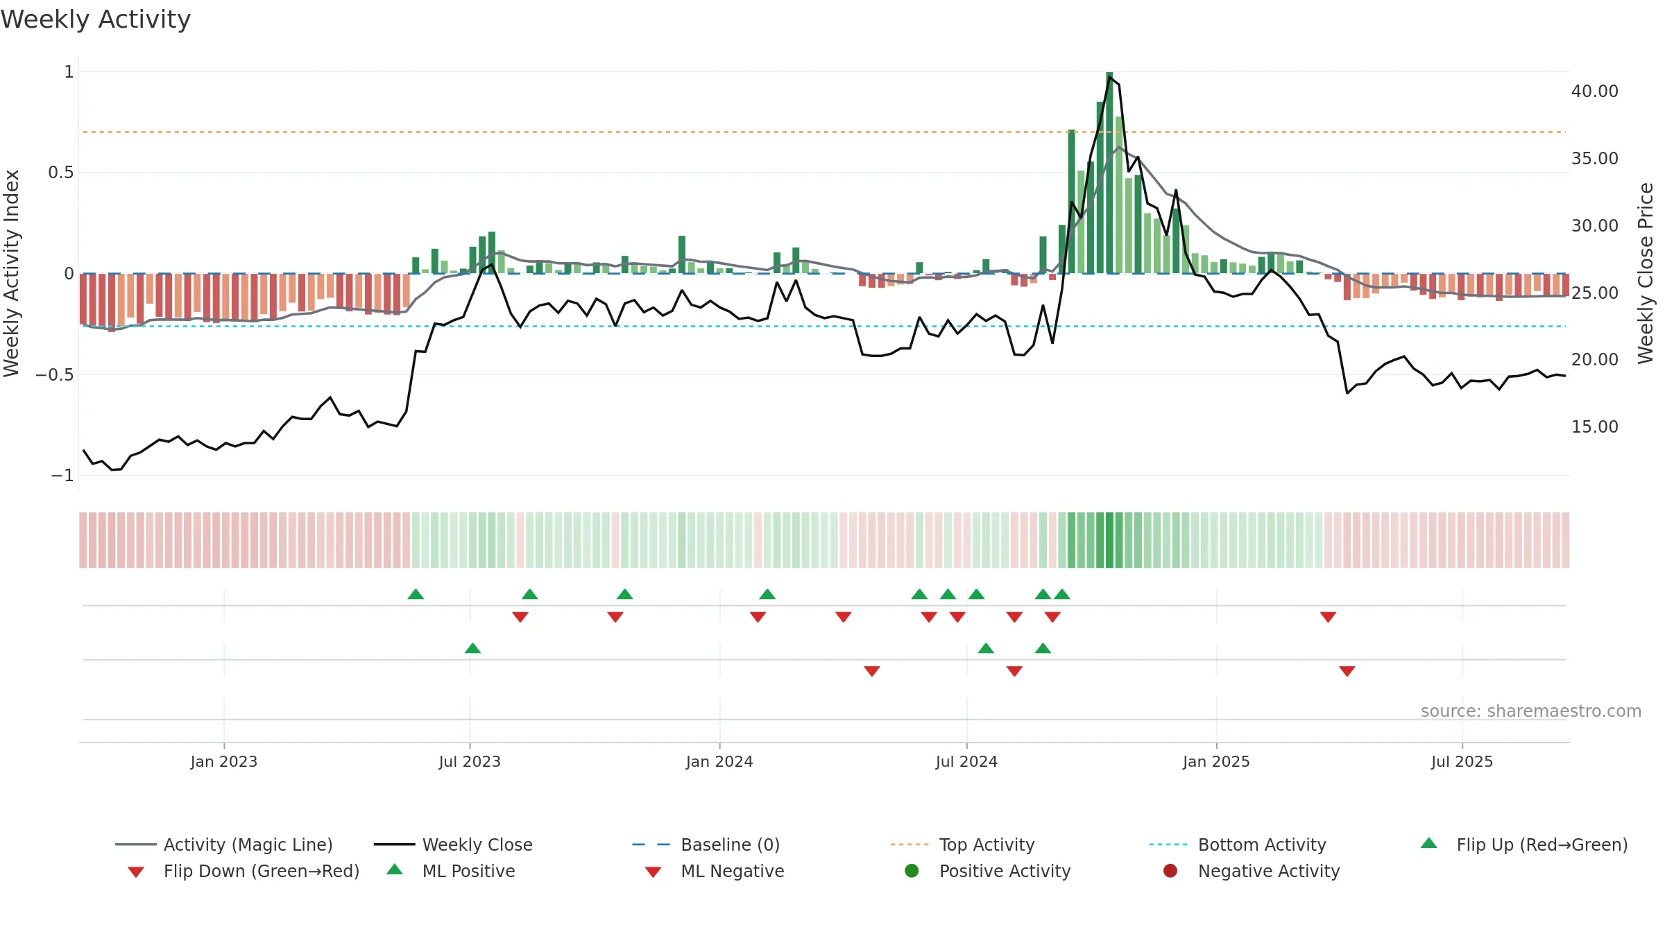Click the last red flip-down marker in 2025
Image resolution: width=1665 pixels, height=936 pixels.
point(1328,617)
